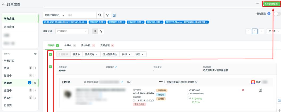Copy the 商城訂單編號 with the copy icon
The width and height of the screenshot is (281, 112).
tap(122, 82)
